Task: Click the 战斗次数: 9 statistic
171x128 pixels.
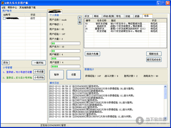Action: click(x=111, y=76)
